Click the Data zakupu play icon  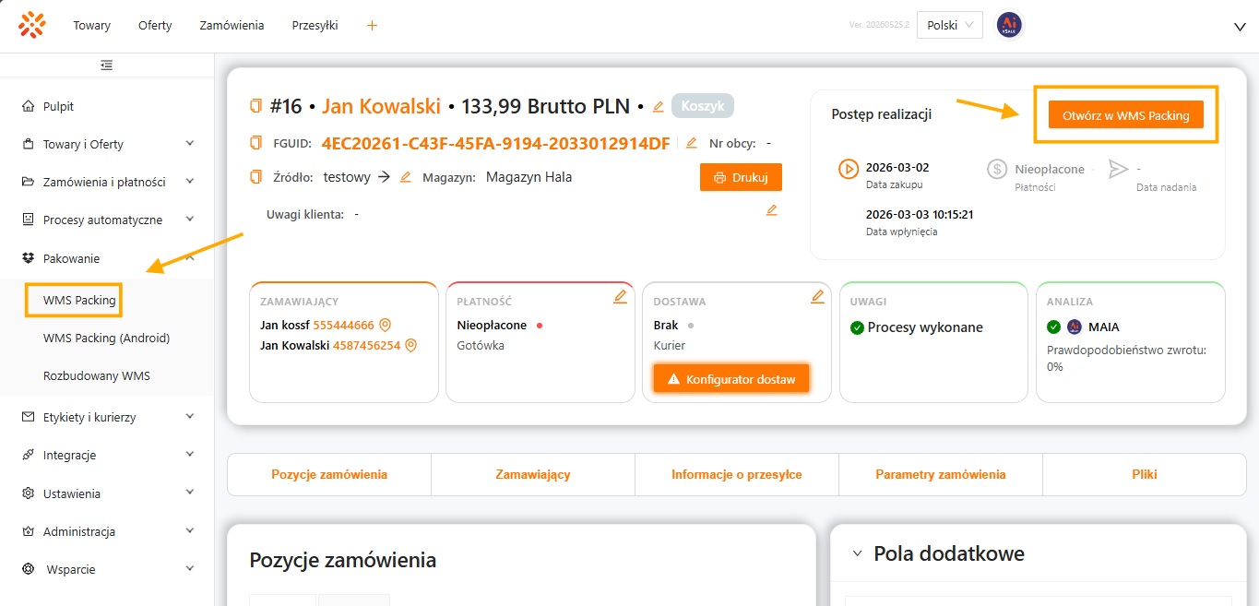848,170
